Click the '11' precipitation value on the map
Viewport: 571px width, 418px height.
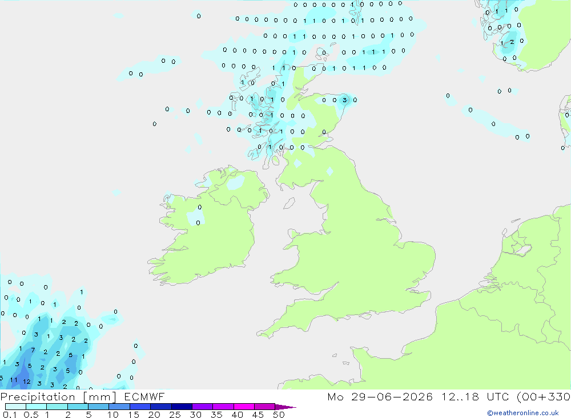[x=14, y=380]
